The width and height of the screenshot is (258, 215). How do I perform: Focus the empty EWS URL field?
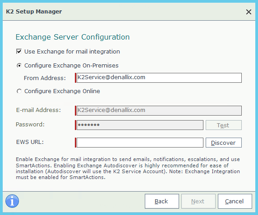(x=140, y=143)
